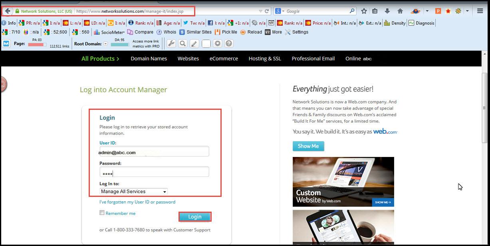Expand the Root Domain dropdown arrow

point(105,44)
